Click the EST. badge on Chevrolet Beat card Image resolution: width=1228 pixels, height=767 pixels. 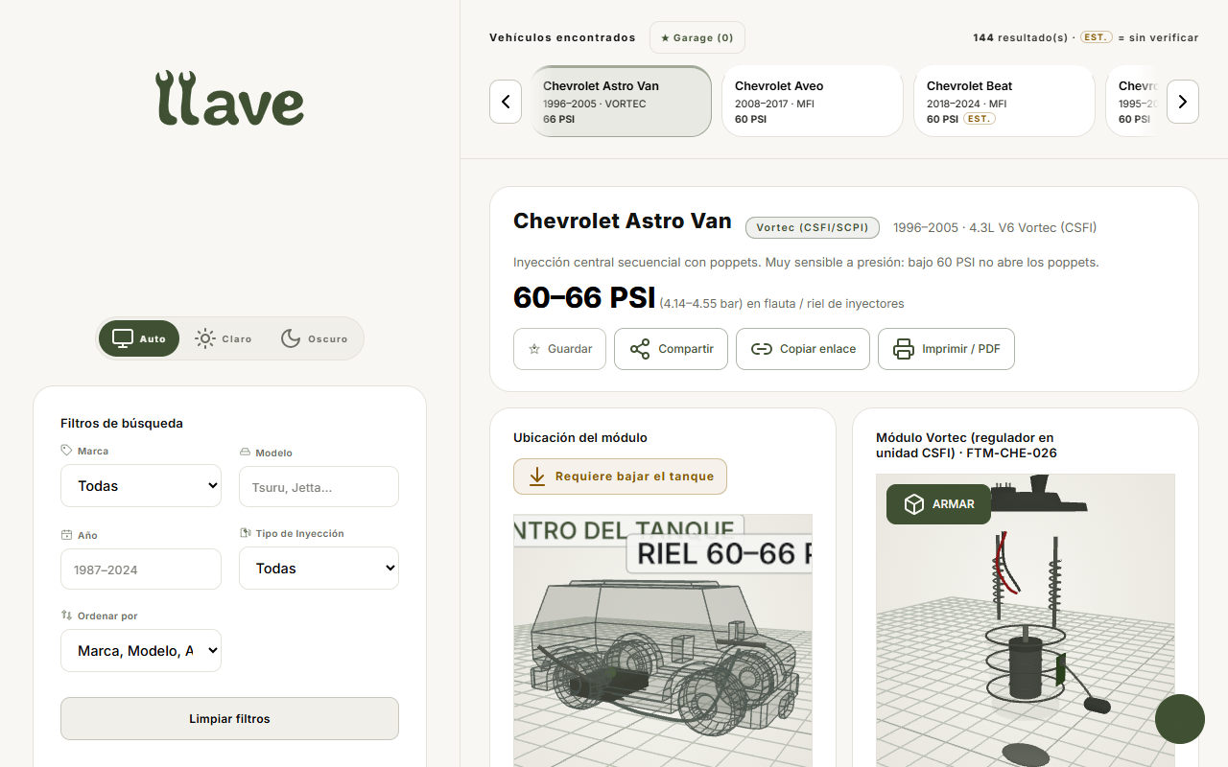(x=979, y=119)
